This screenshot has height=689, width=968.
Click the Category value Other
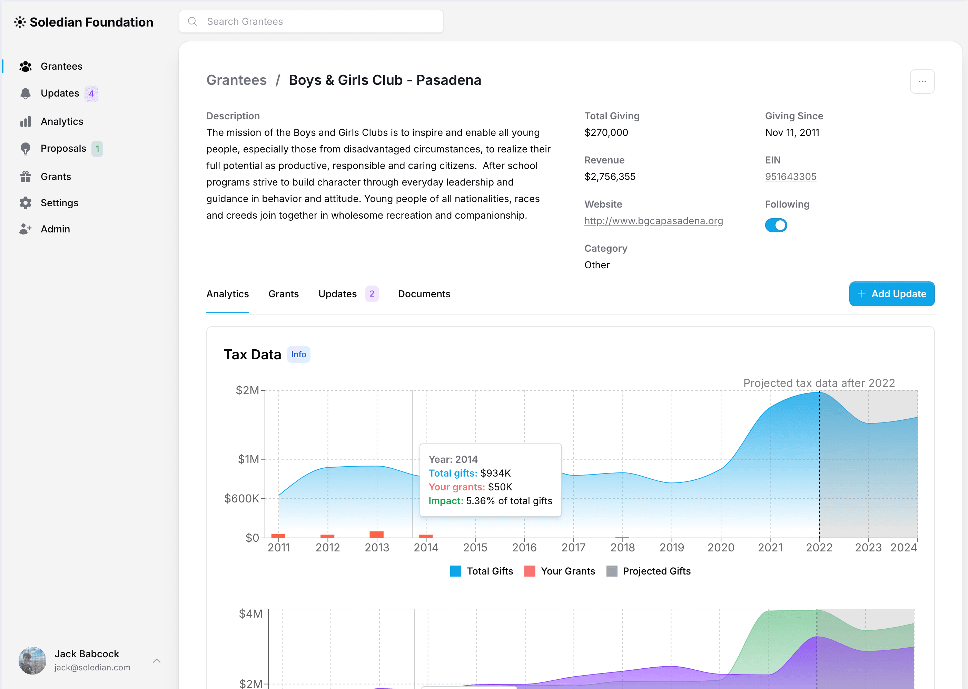click(x=597, y=265)
